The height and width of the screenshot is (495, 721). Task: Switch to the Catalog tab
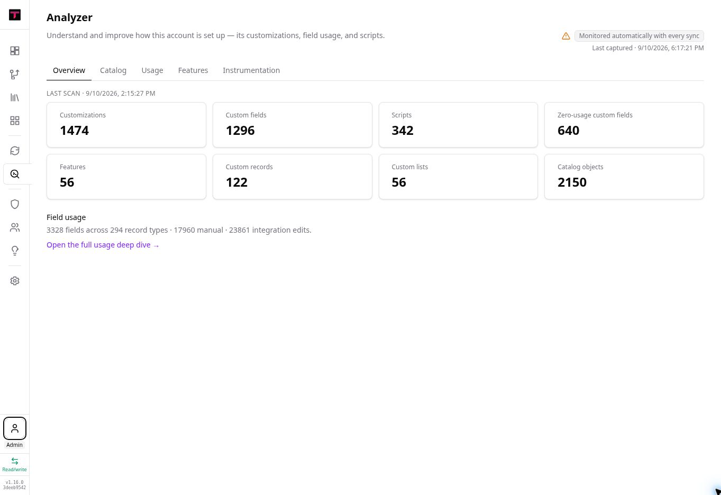pos(113,70)
